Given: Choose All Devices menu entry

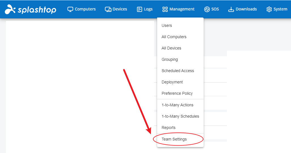Looking at the screenshot, I should click(x=171, y=48).
